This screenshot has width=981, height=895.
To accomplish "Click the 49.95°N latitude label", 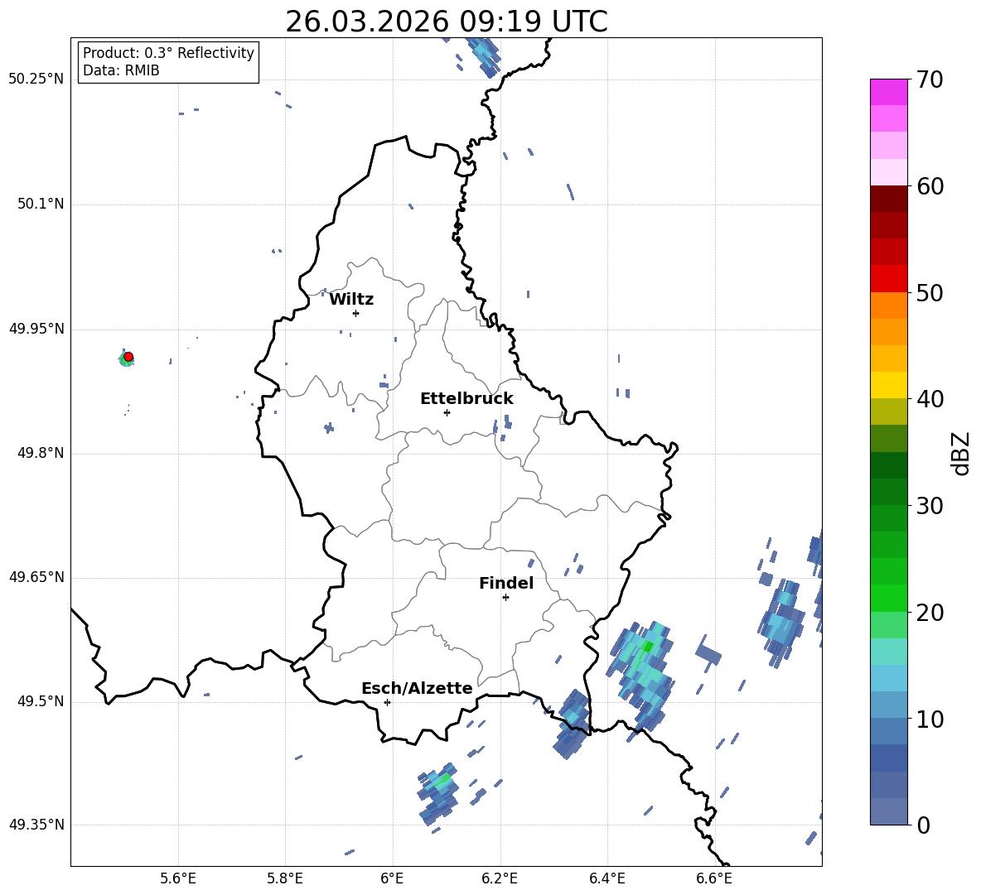I will (x=36, y=329).
